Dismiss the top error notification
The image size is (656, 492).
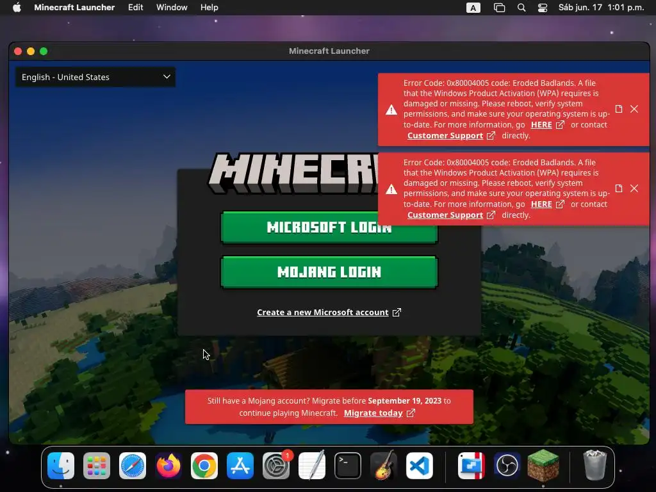[x=634, y=109]
